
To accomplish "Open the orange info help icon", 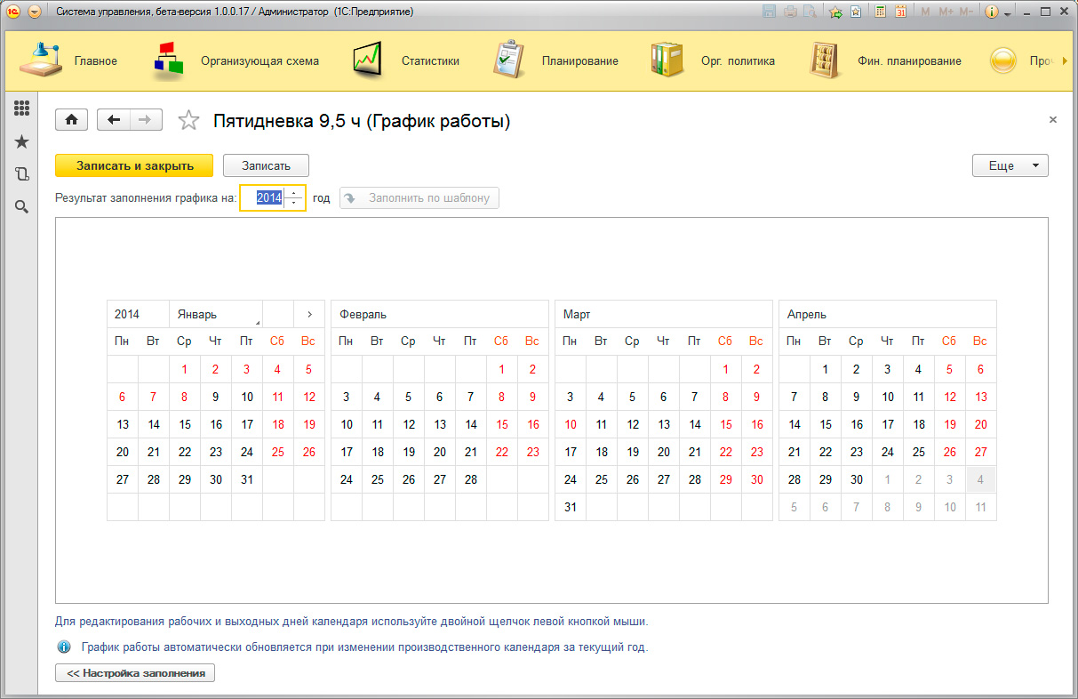I will point(992,12).
